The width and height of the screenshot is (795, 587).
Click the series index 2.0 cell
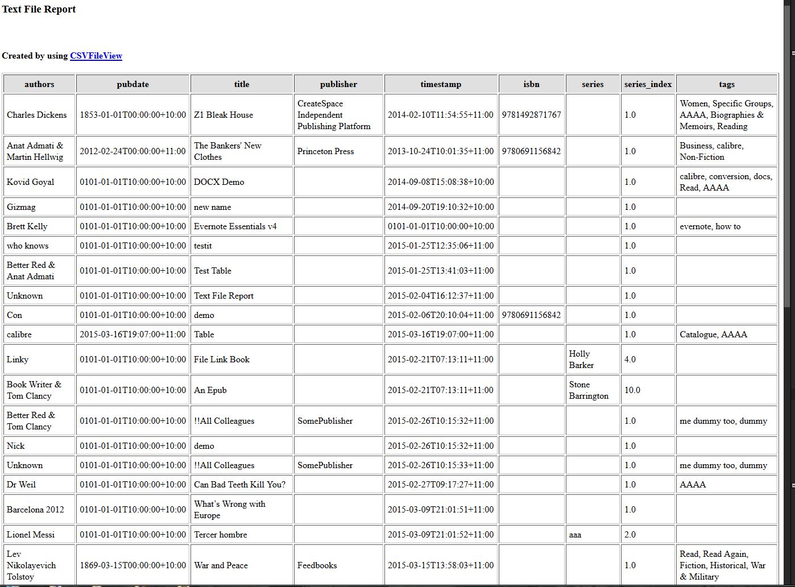point(648,535)
